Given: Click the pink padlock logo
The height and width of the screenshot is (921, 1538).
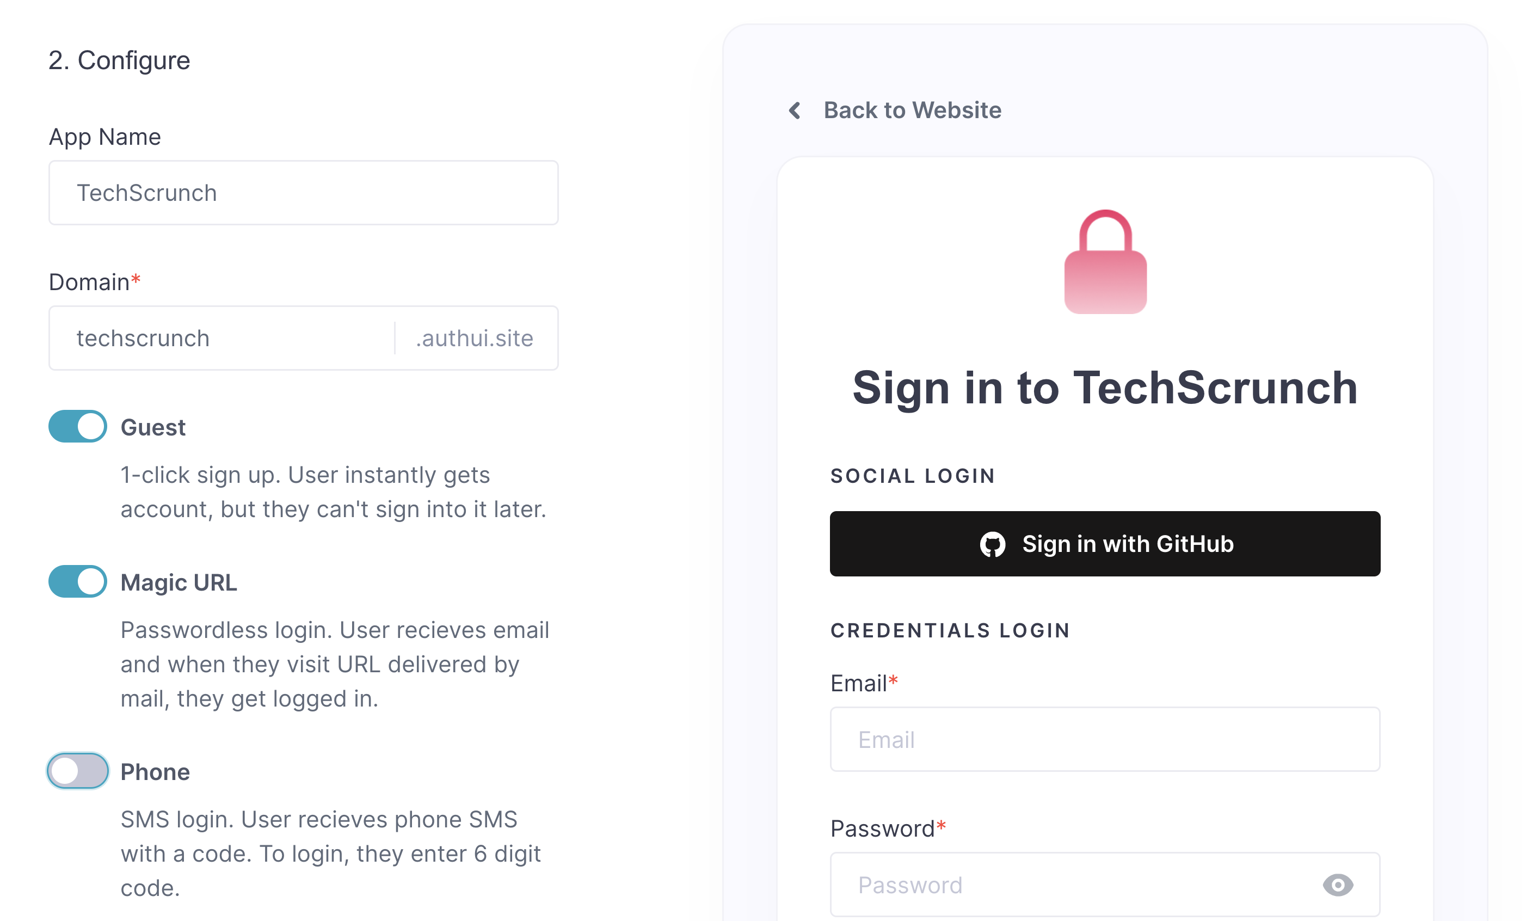Looking at the screenshot, I should 1105,262.
